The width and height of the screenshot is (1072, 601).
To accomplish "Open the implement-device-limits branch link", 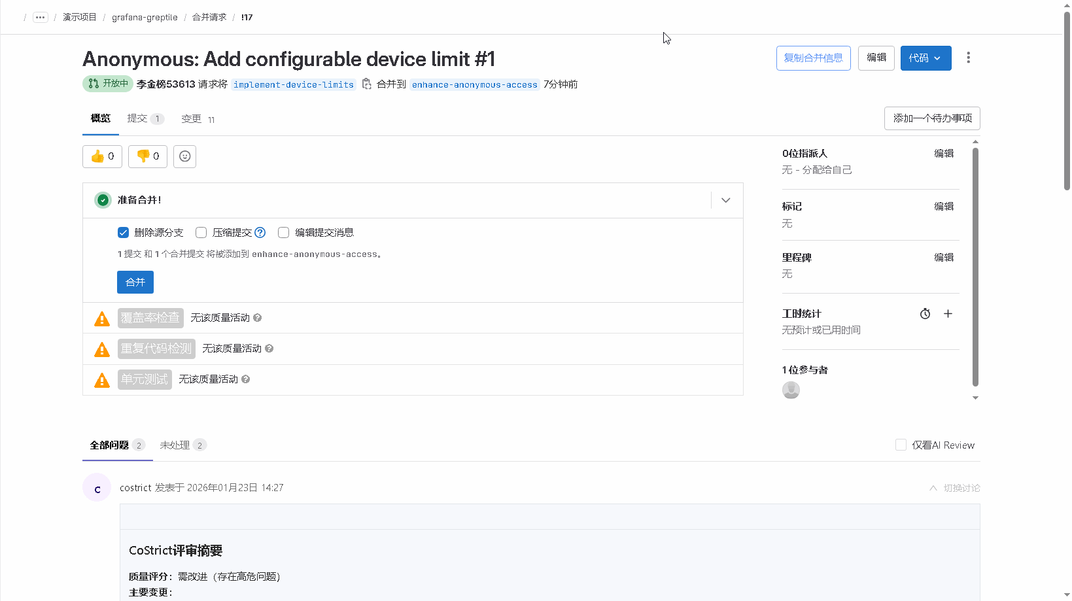I will [x=294, y=84].
